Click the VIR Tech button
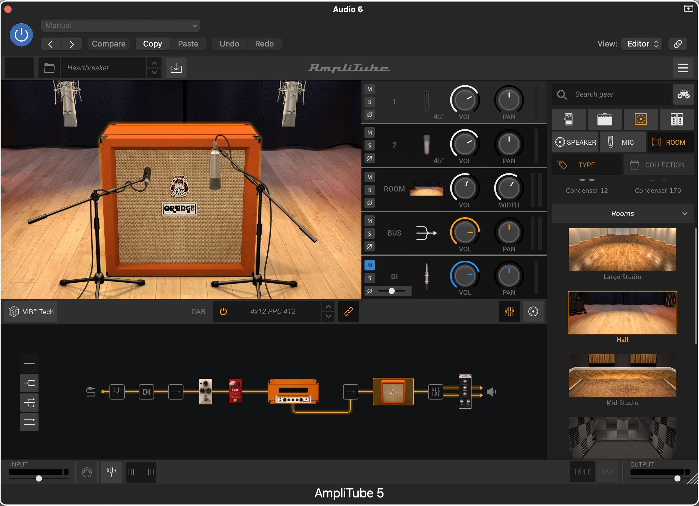This screenshot has width=699, height=506. click(31, 312)
